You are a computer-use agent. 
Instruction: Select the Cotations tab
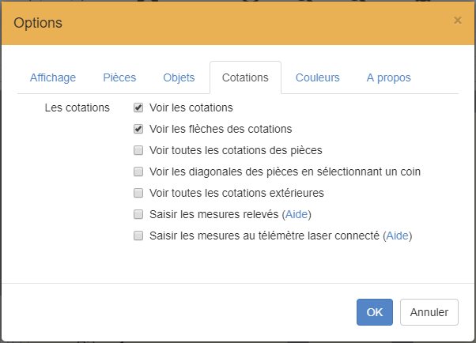pos(245,77)
